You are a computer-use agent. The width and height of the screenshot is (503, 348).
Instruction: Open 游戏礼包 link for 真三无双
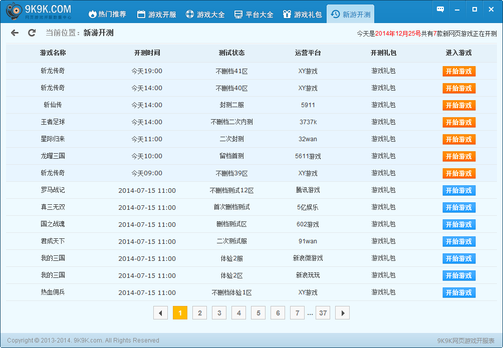(383, 207)
